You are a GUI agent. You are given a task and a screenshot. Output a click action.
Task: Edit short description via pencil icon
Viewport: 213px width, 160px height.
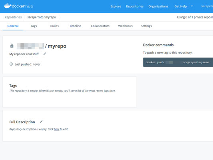coord(45,54)
